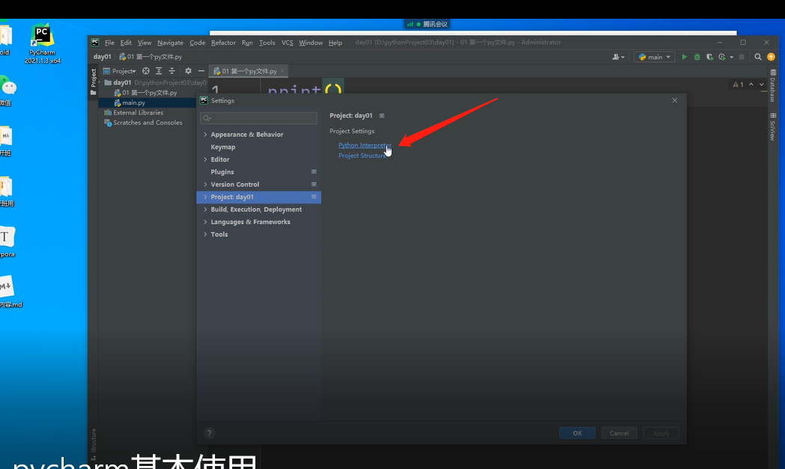Expand the Version Control settings category
Viewport: 785px width, 469px height.
pyautogui.click(x=205, y=185)
